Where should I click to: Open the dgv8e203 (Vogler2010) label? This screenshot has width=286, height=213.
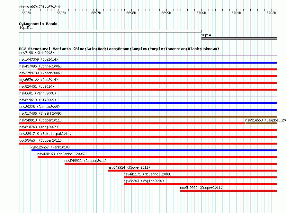coord(144,181)
